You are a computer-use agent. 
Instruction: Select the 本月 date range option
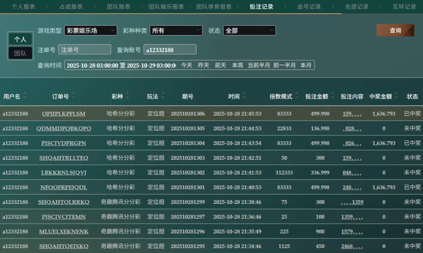[306, 65]
